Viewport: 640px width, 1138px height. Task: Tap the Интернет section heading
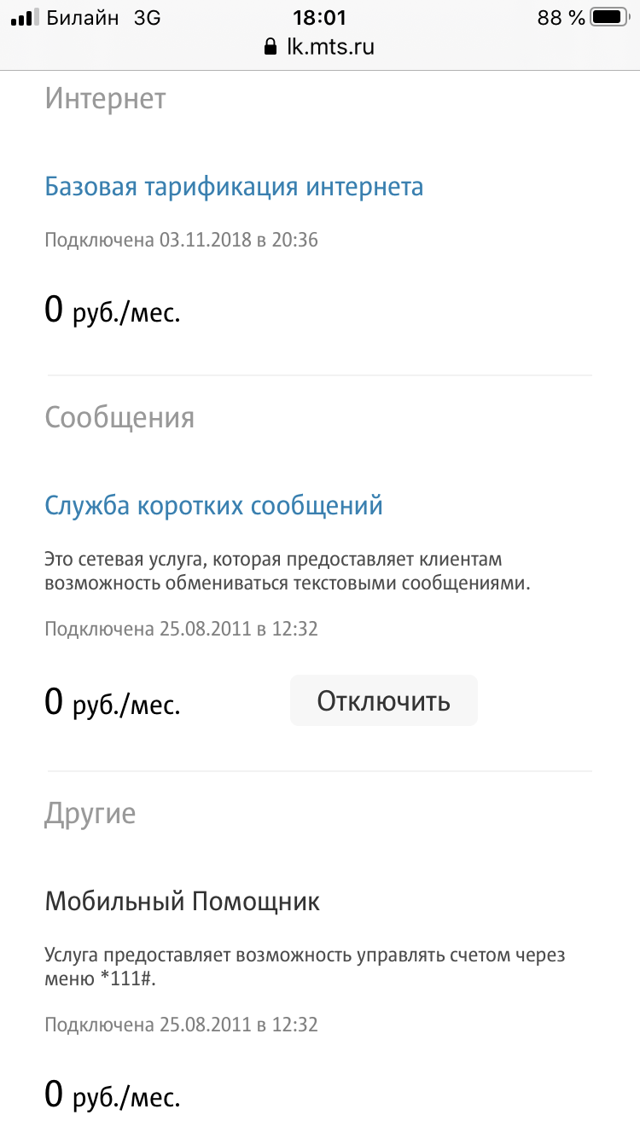[105, 99]
